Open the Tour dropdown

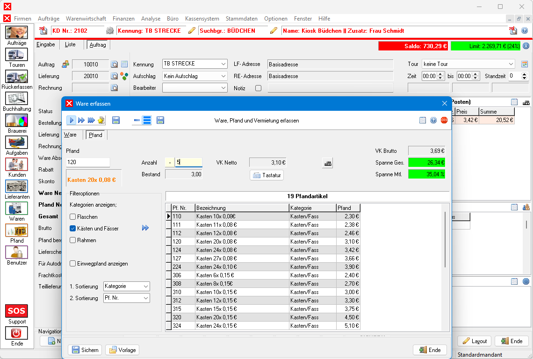[468, 64]
